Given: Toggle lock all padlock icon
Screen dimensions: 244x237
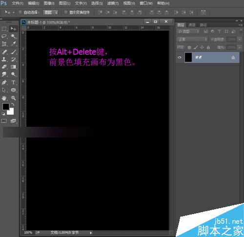Looking at the screenshot, I should 208,47.
